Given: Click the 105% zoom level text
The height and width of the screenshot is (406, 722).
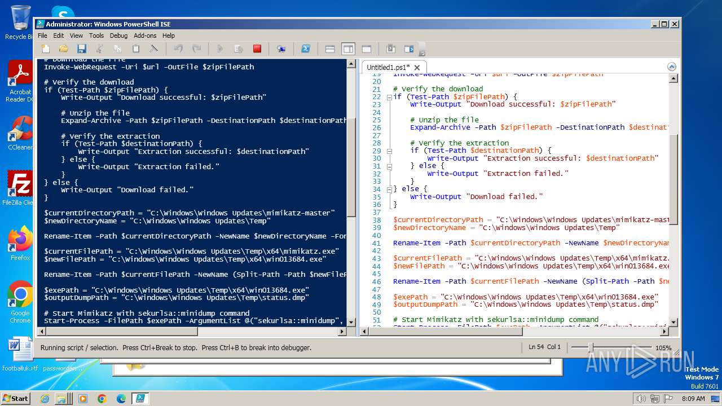Looking at the screenshot, I should tap(663, 348).
